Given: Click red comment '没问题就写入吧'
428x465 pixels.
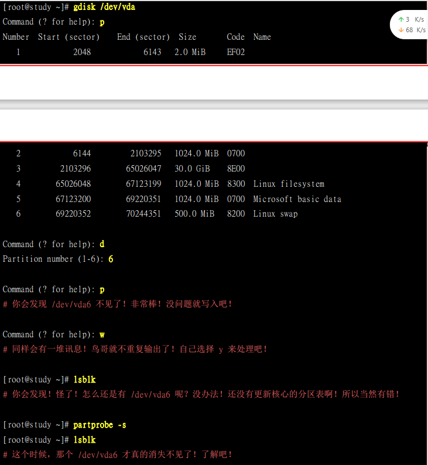Looking at the screenshot, I should point(197,304).
